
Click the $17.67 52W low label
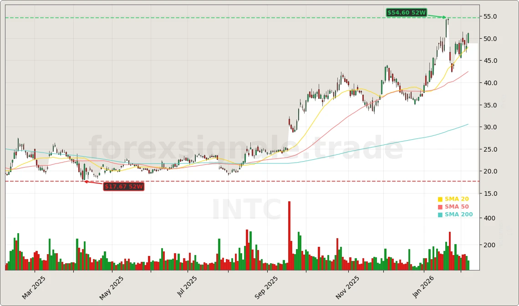pos(123,186)
